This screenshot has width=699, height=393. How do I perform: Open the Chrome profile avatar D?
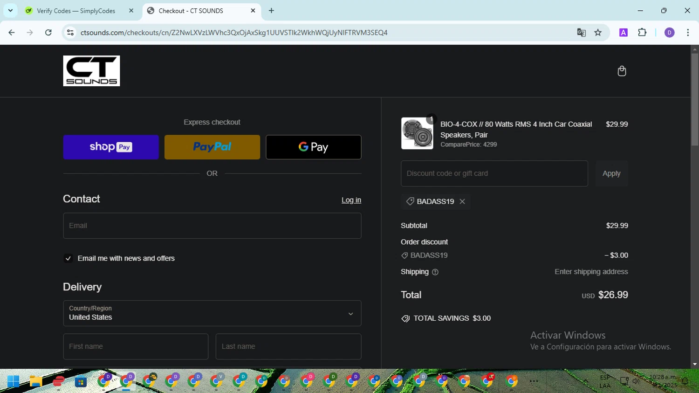point(669,33)
